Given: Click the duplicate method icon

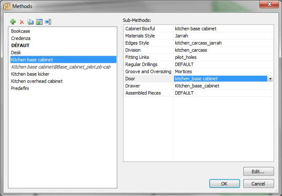Looking at the screenshot, I should (x=31, y=22).
